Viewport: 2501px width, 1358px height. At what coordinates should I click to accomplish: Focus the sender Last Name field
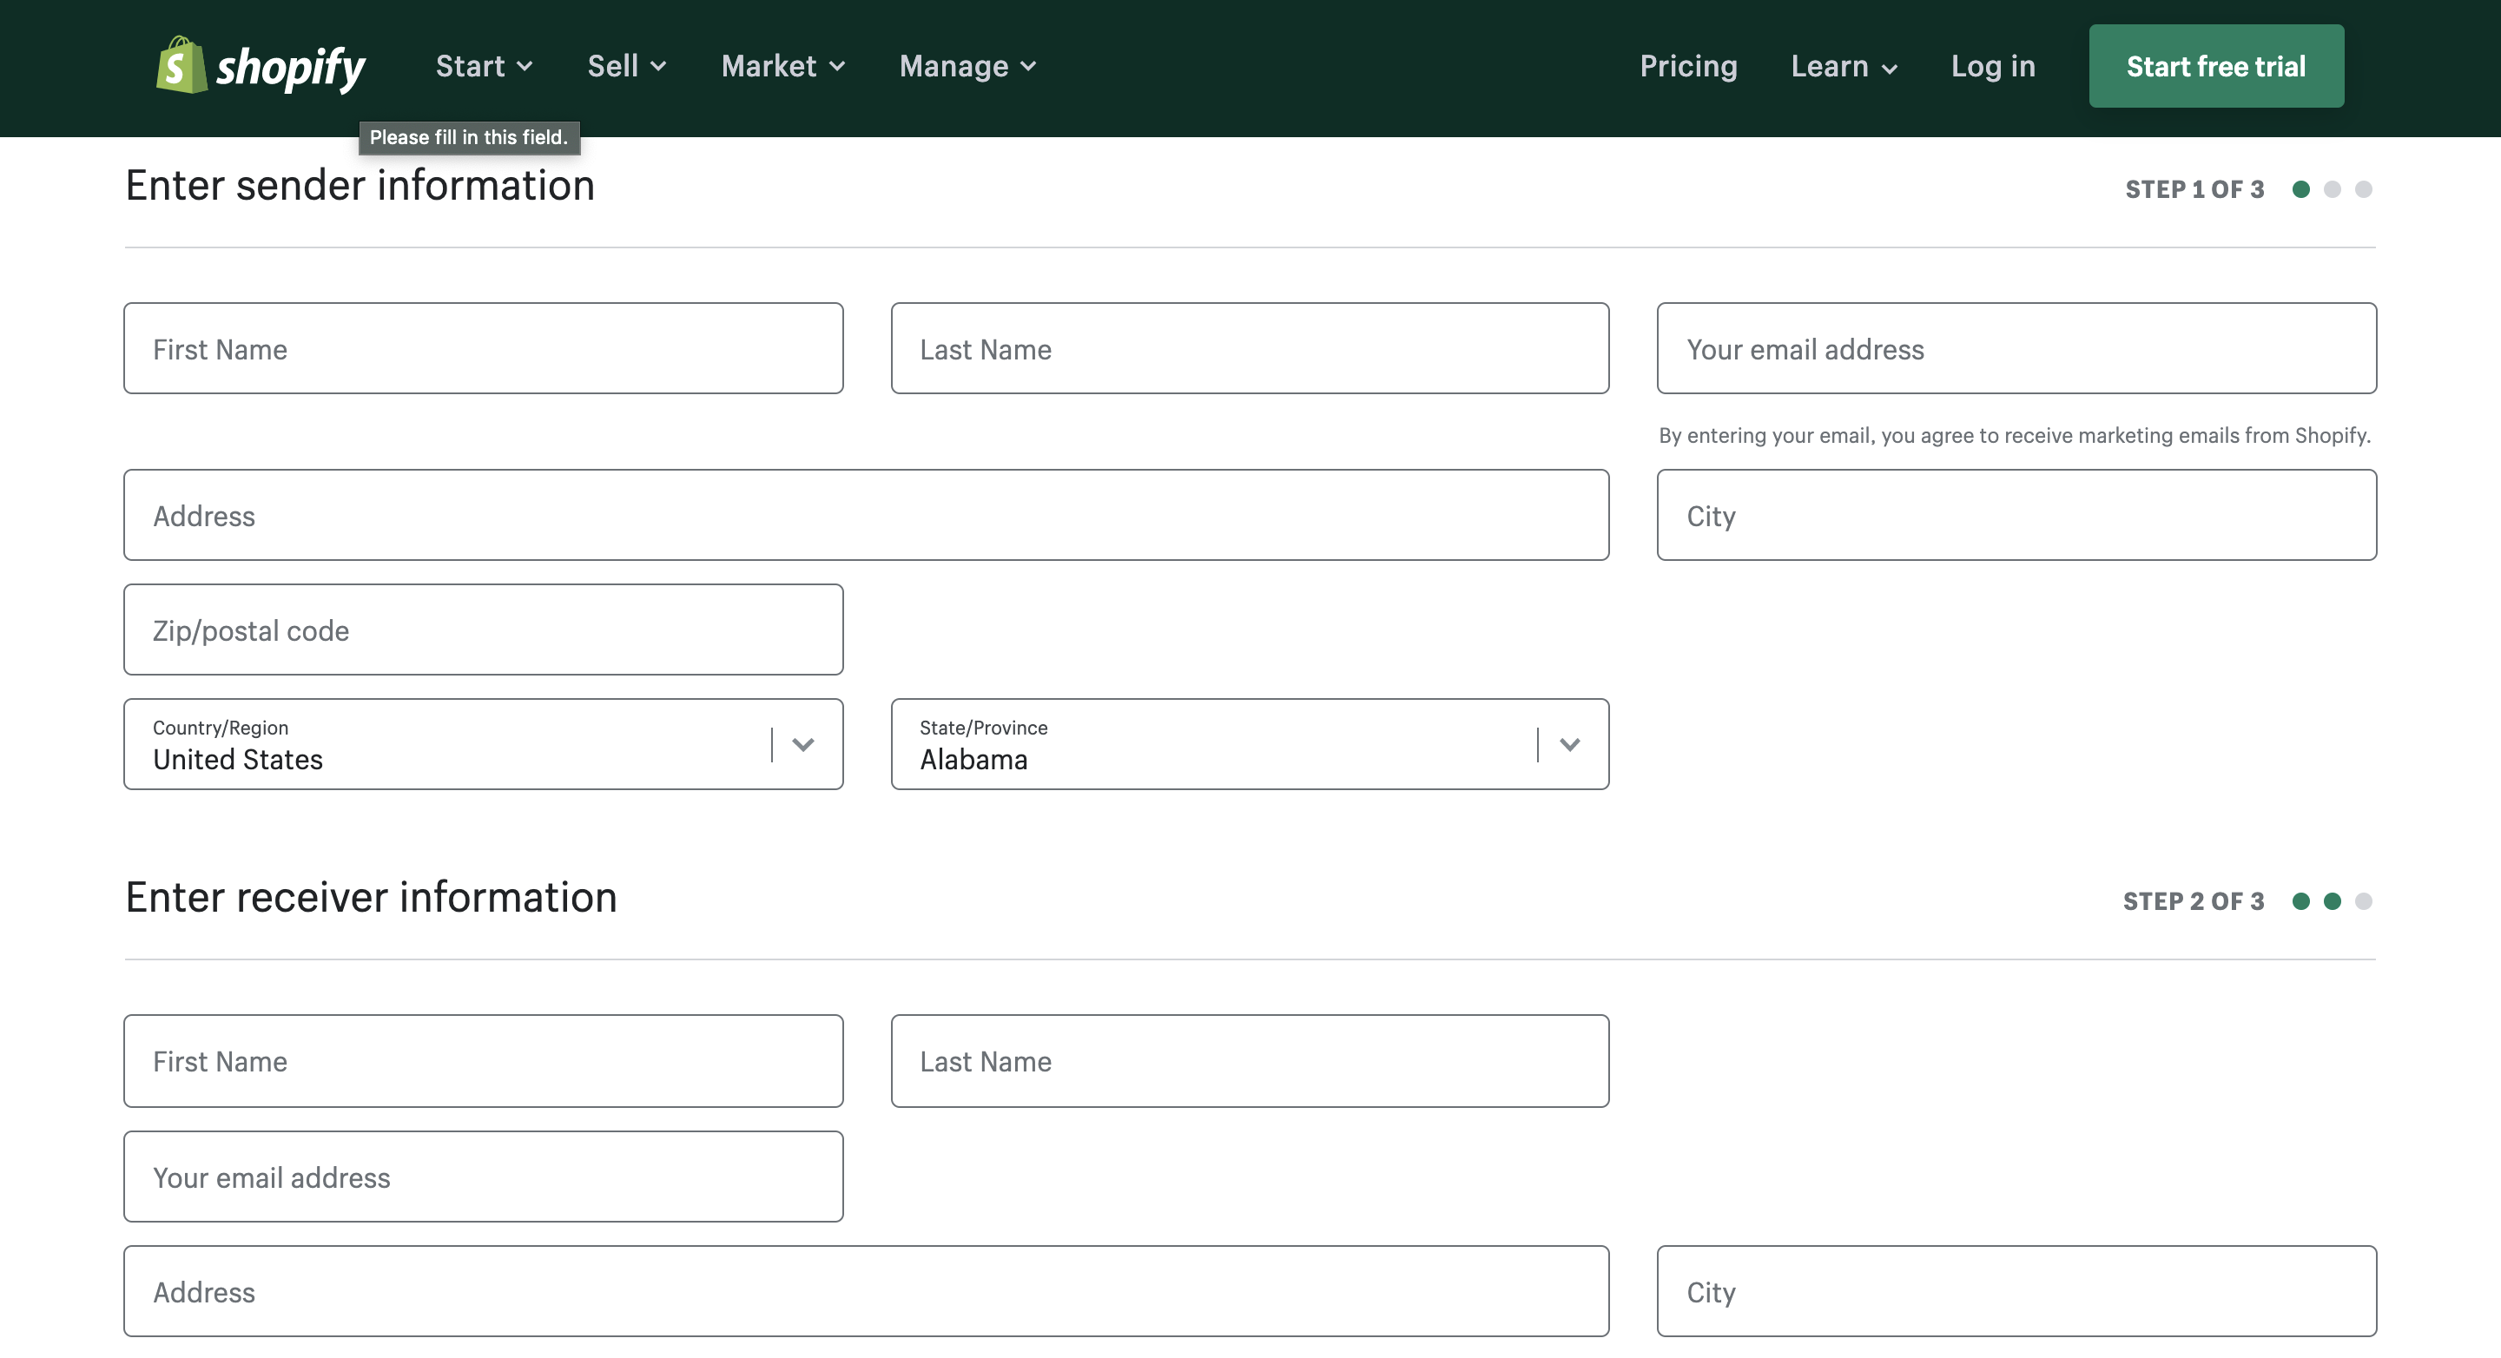tap(1250, 348)
